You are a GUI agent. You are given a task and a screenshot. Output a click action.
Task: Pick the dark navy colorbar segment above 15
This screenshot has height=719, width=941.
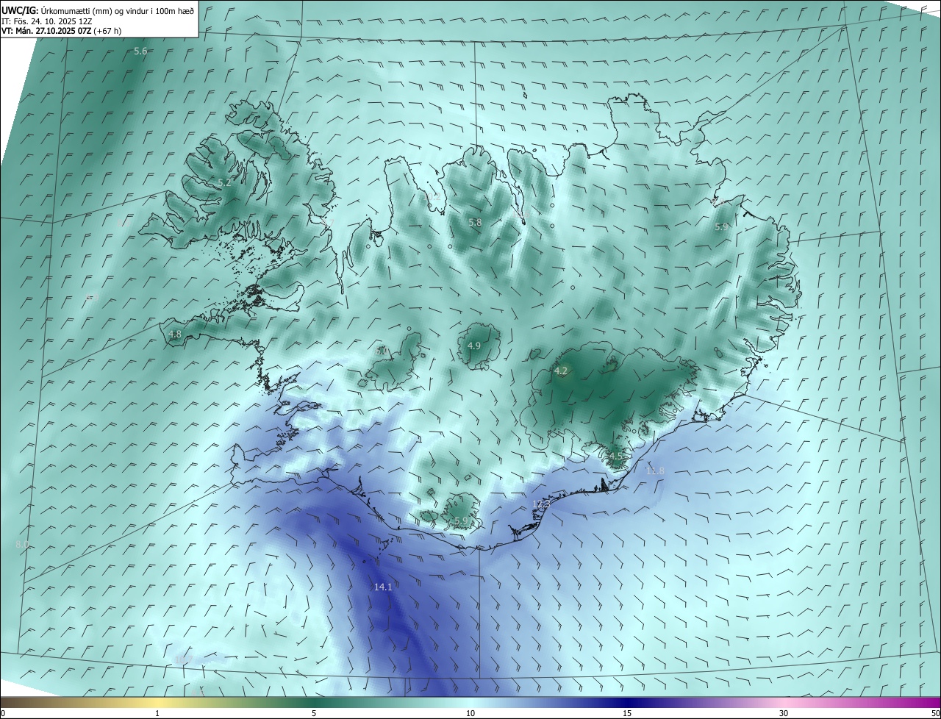(x=627, y=703)
